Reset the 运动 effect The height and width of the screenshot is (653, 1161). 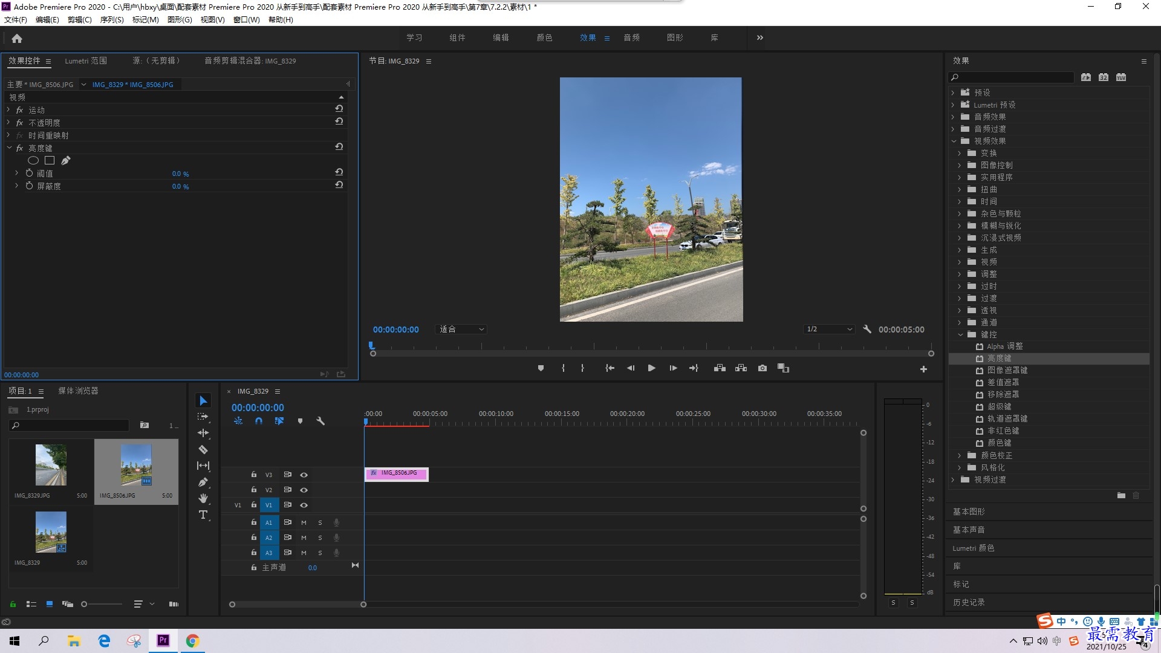coord(339,109)
